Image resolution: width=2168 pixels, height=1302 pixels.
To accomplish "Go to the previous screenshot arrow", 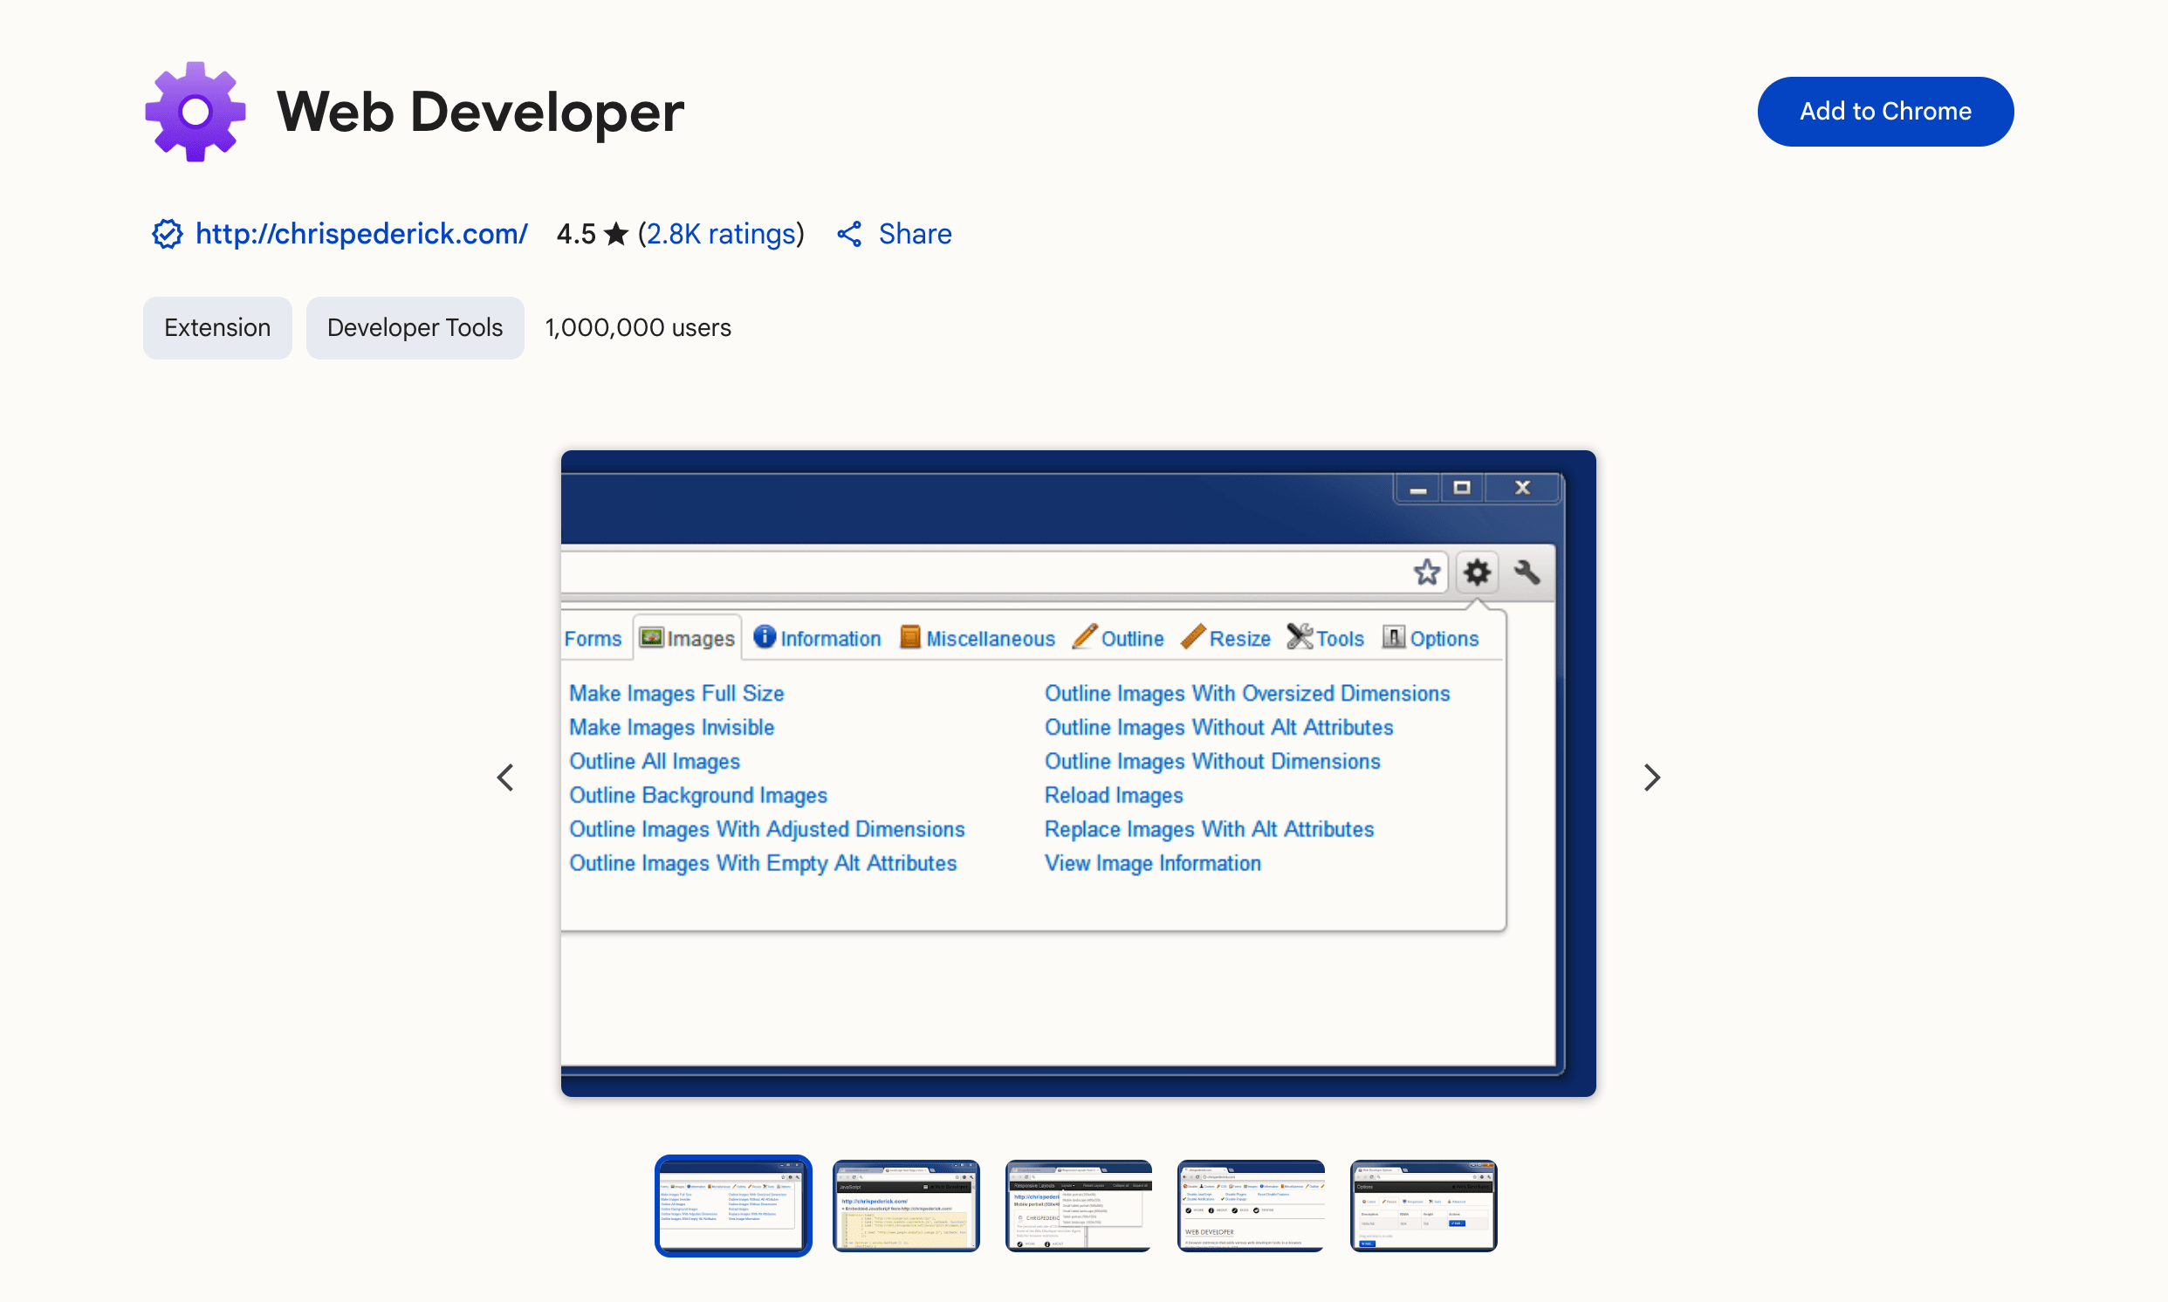I will tap(505, 778).
